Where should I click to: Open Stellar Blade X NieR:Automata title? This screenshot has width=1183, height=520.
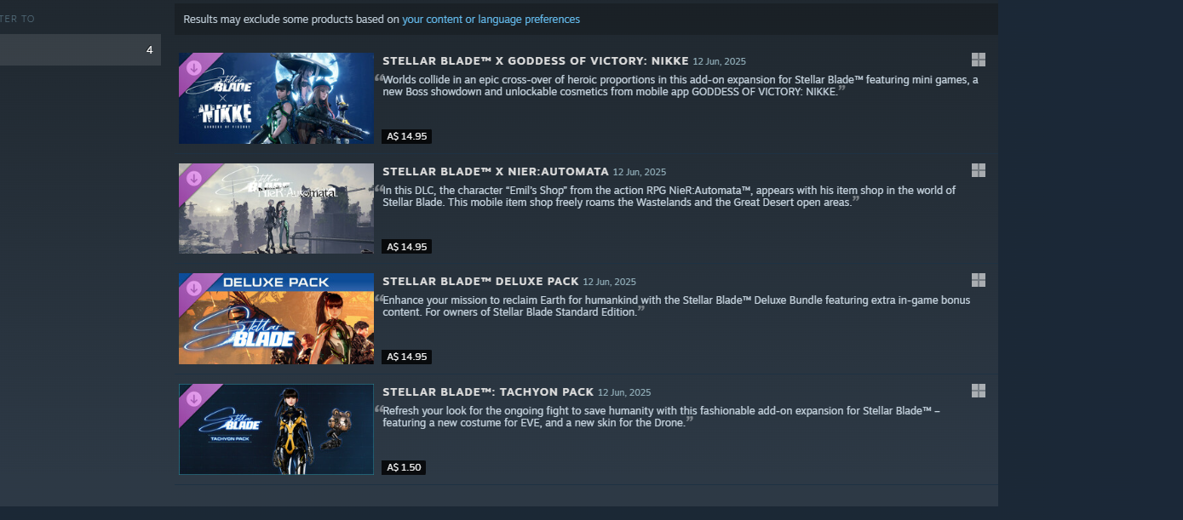(496, 171)
